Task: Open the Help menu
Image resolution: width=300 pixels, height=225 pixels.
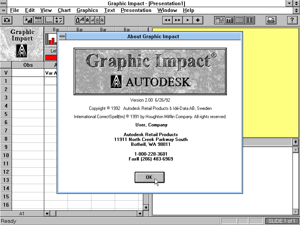Action: click(x=189, y=10)
